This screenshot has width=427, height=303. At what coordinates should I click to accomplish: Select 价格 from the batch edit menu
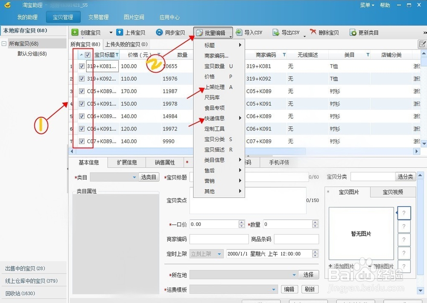coord(209,76)
